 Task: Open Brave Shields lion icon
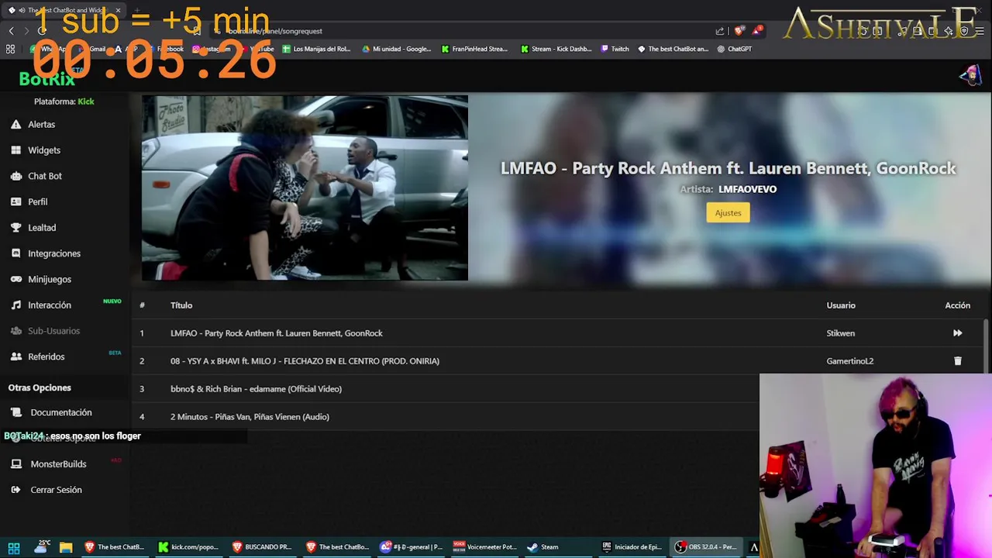[x=739, y=31]
